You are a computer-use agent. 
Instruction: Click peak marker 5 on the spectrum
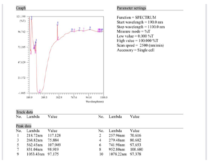[57, 25]
